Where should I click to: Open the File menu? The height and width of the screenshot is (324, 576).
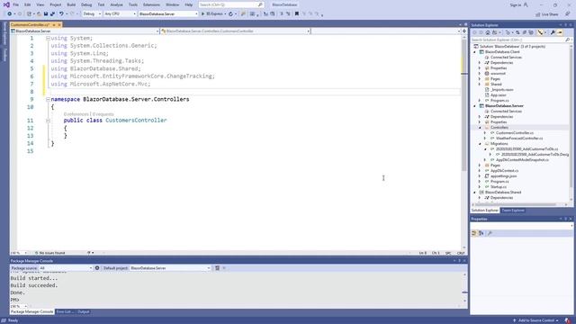(16, 4)
